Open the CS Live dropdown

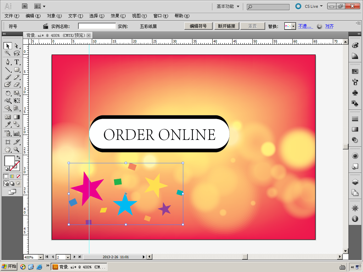(x=314, y=6)
